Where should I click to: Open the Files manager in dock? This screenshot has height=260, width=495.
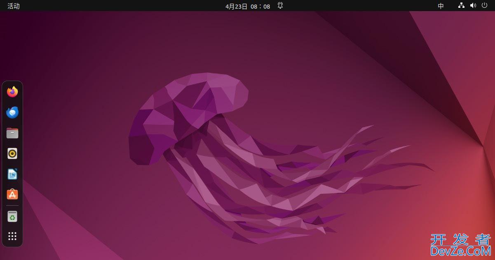(12, 133)
